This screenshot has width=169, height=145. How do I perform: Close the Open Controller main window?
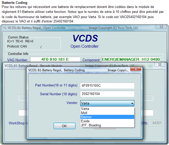pos(161,27)
